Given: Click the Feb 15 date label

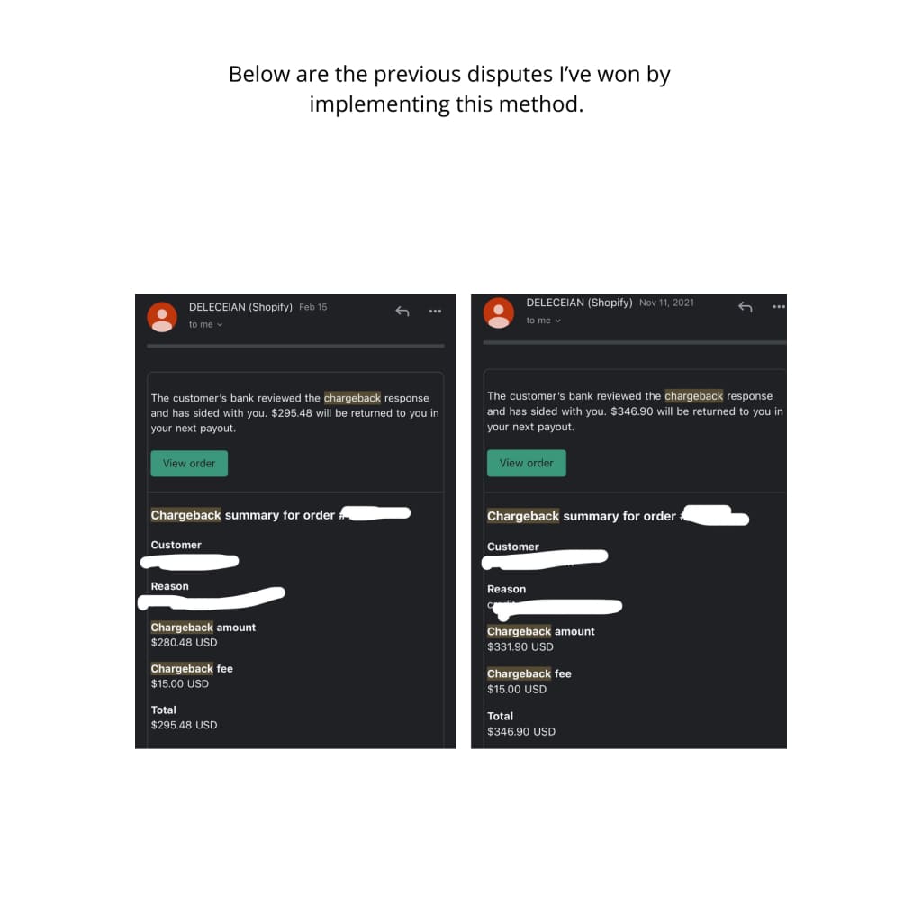Looking at the screenshot, I should 312,306.
